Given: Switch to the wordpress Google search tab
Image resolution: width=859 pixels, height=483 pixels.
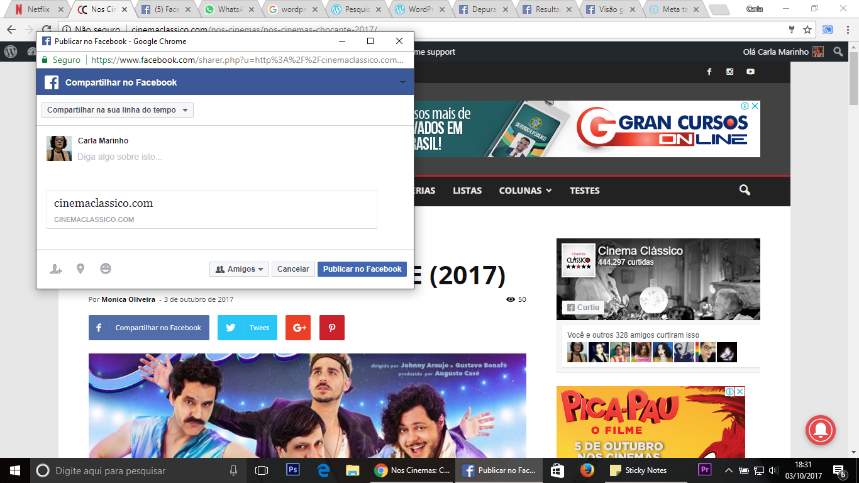Looking at the screenshot, I should (x=293, y=9).
